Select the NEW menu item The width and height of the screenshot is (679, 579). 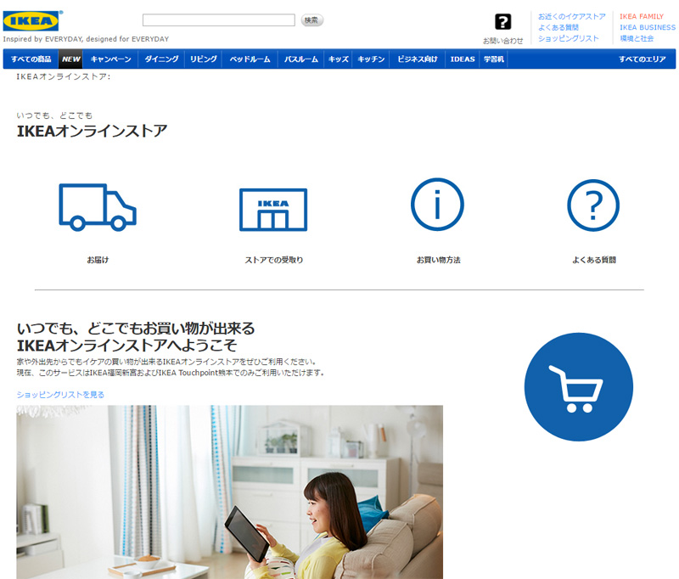point(70,59)
